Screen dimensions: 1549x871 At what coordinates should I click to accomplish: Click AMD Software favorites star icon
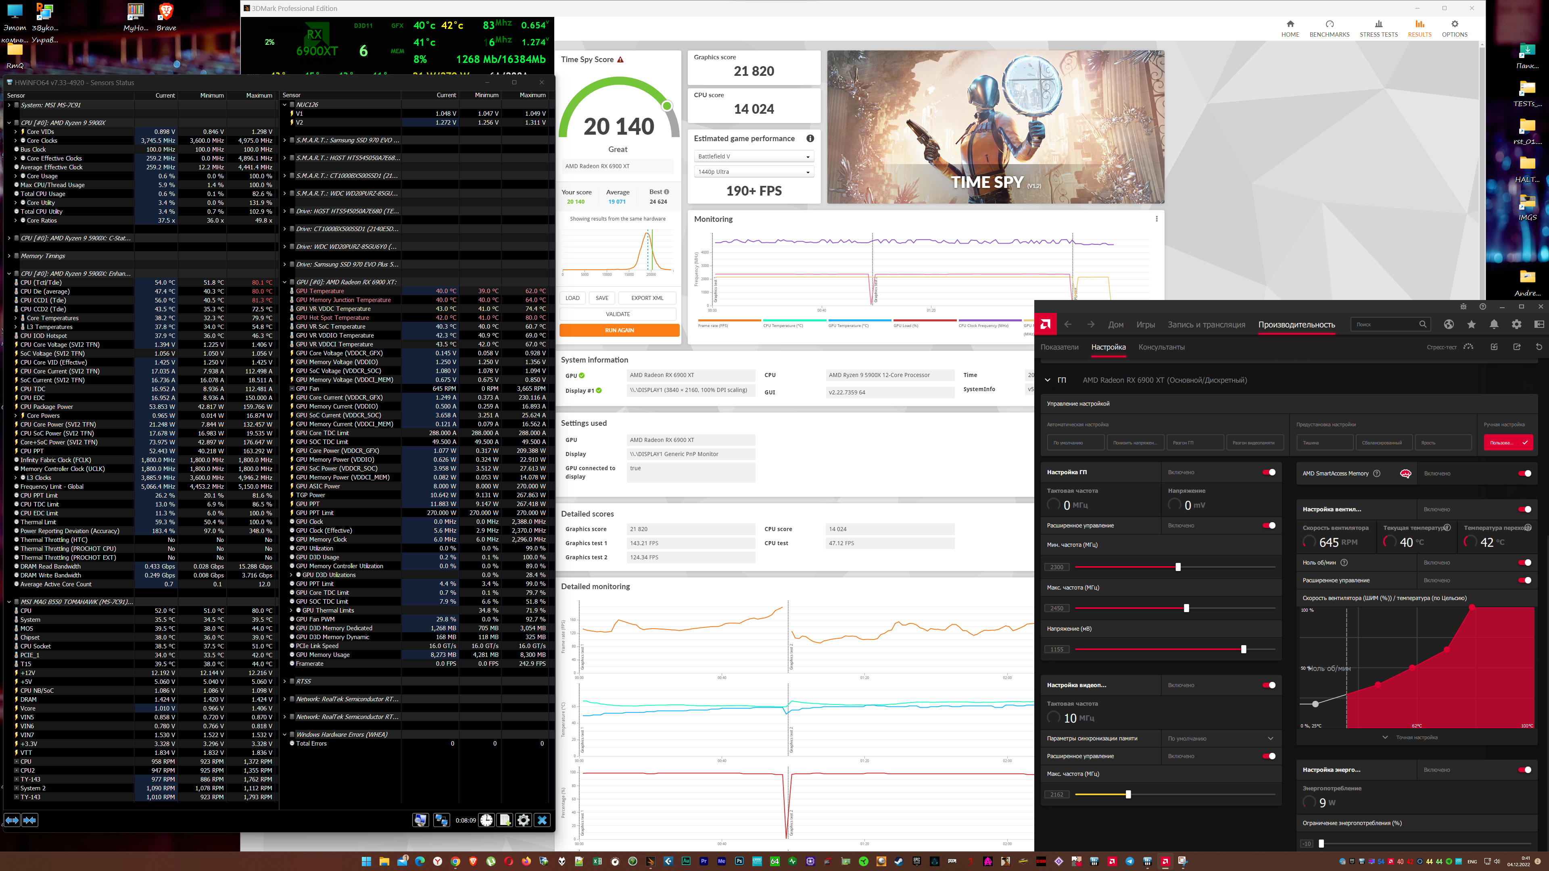click(x=1471, y=325)
